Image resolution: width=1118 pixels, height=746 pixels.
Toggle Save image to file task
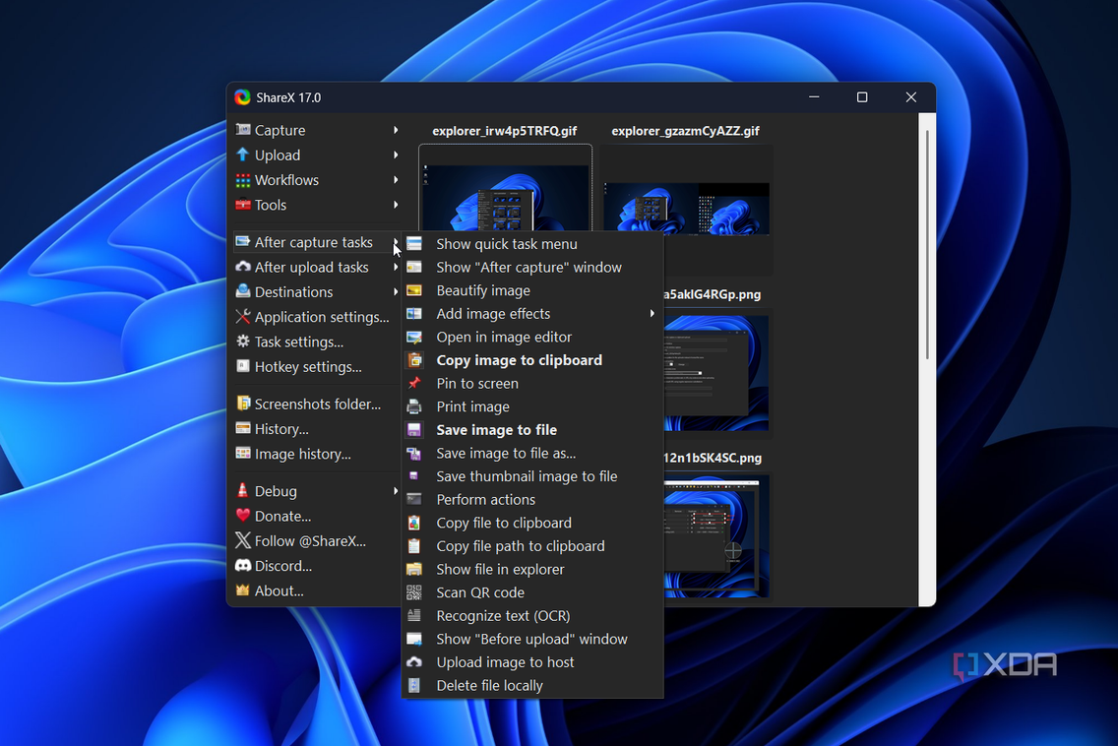tap(532, 430)
